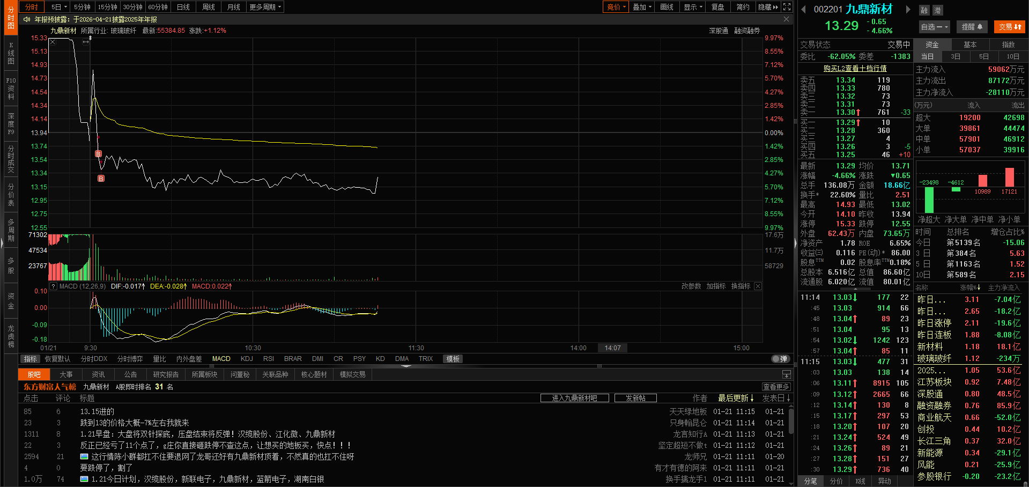
Task: Click the 融 margin trading badge
Action: pos(924,10)
